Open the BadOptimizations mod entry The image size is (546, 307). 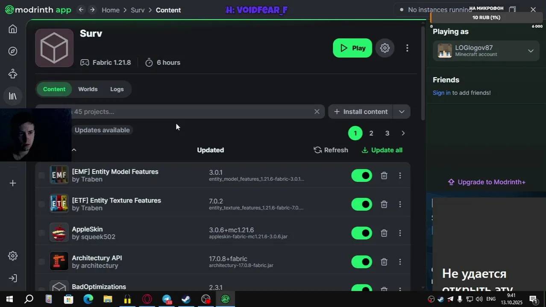pos(99,287)
